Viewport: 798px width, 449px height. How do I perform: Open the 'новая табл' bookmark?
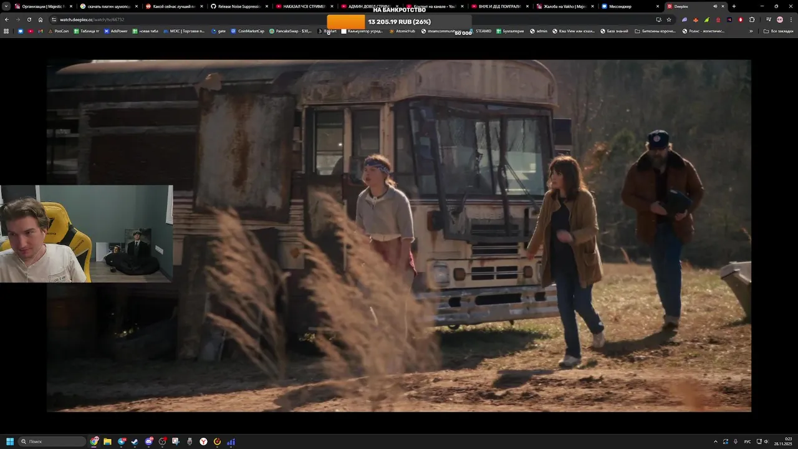[145, 31]
